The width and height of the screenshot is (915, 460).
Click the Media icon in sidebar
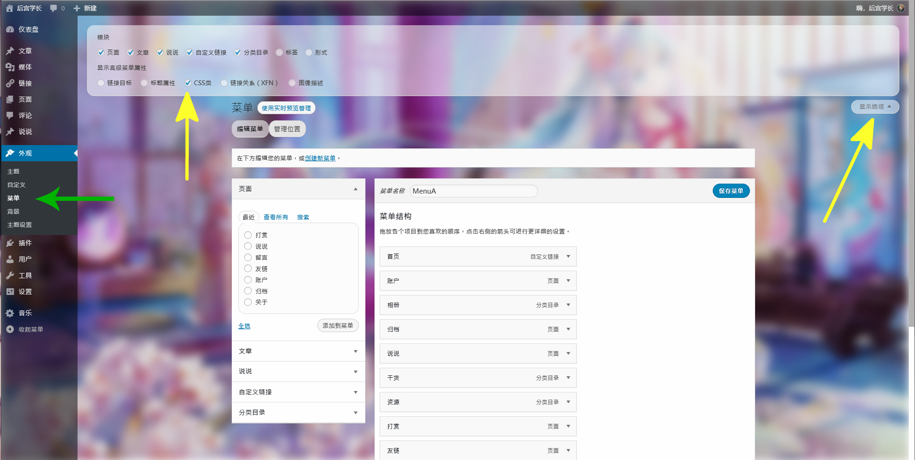click(x=10, y=67)
